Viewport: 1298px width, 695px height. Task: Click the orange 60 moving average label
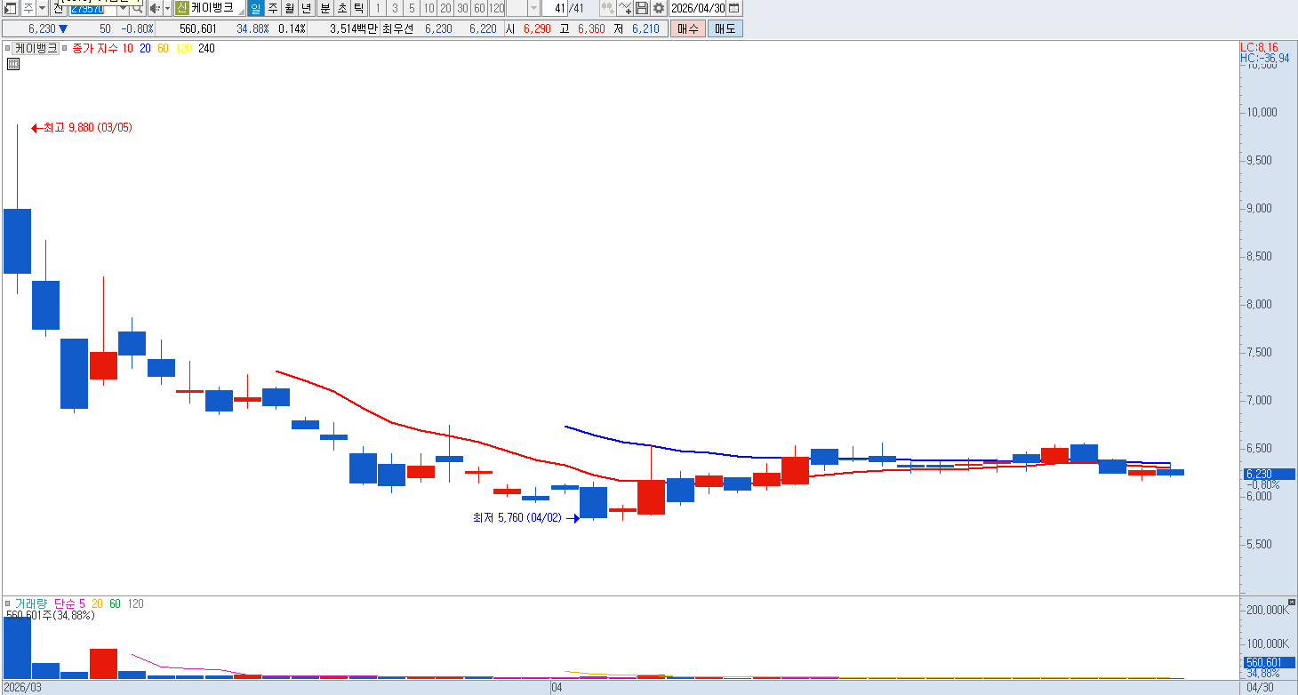coord(163,48)
